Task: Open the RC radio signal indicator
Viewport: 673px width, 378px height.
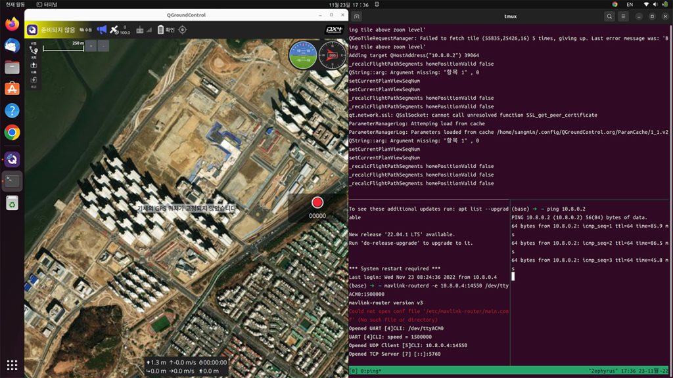Action: click(144, 30)
